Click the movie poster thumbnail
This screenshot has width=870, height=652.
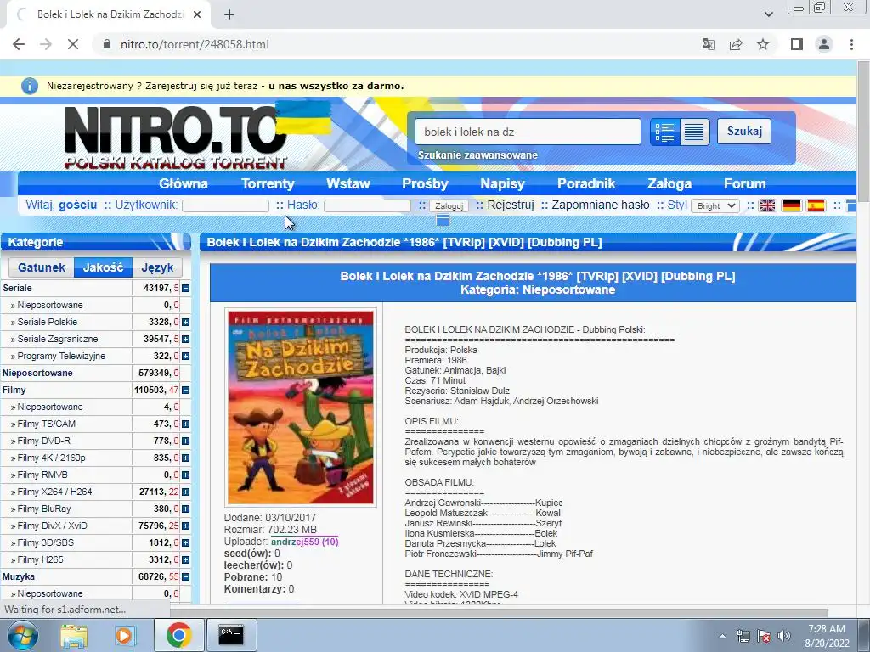point(301,407)
